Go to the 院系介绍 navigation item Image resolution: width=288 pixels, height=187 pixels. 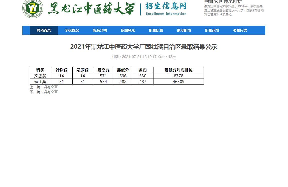point(100,30)
